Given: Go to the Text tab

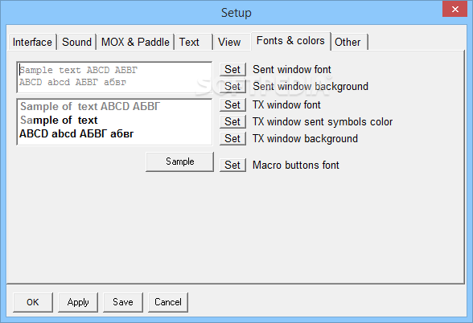Looking at the screenshot, I should pos(194,42).
